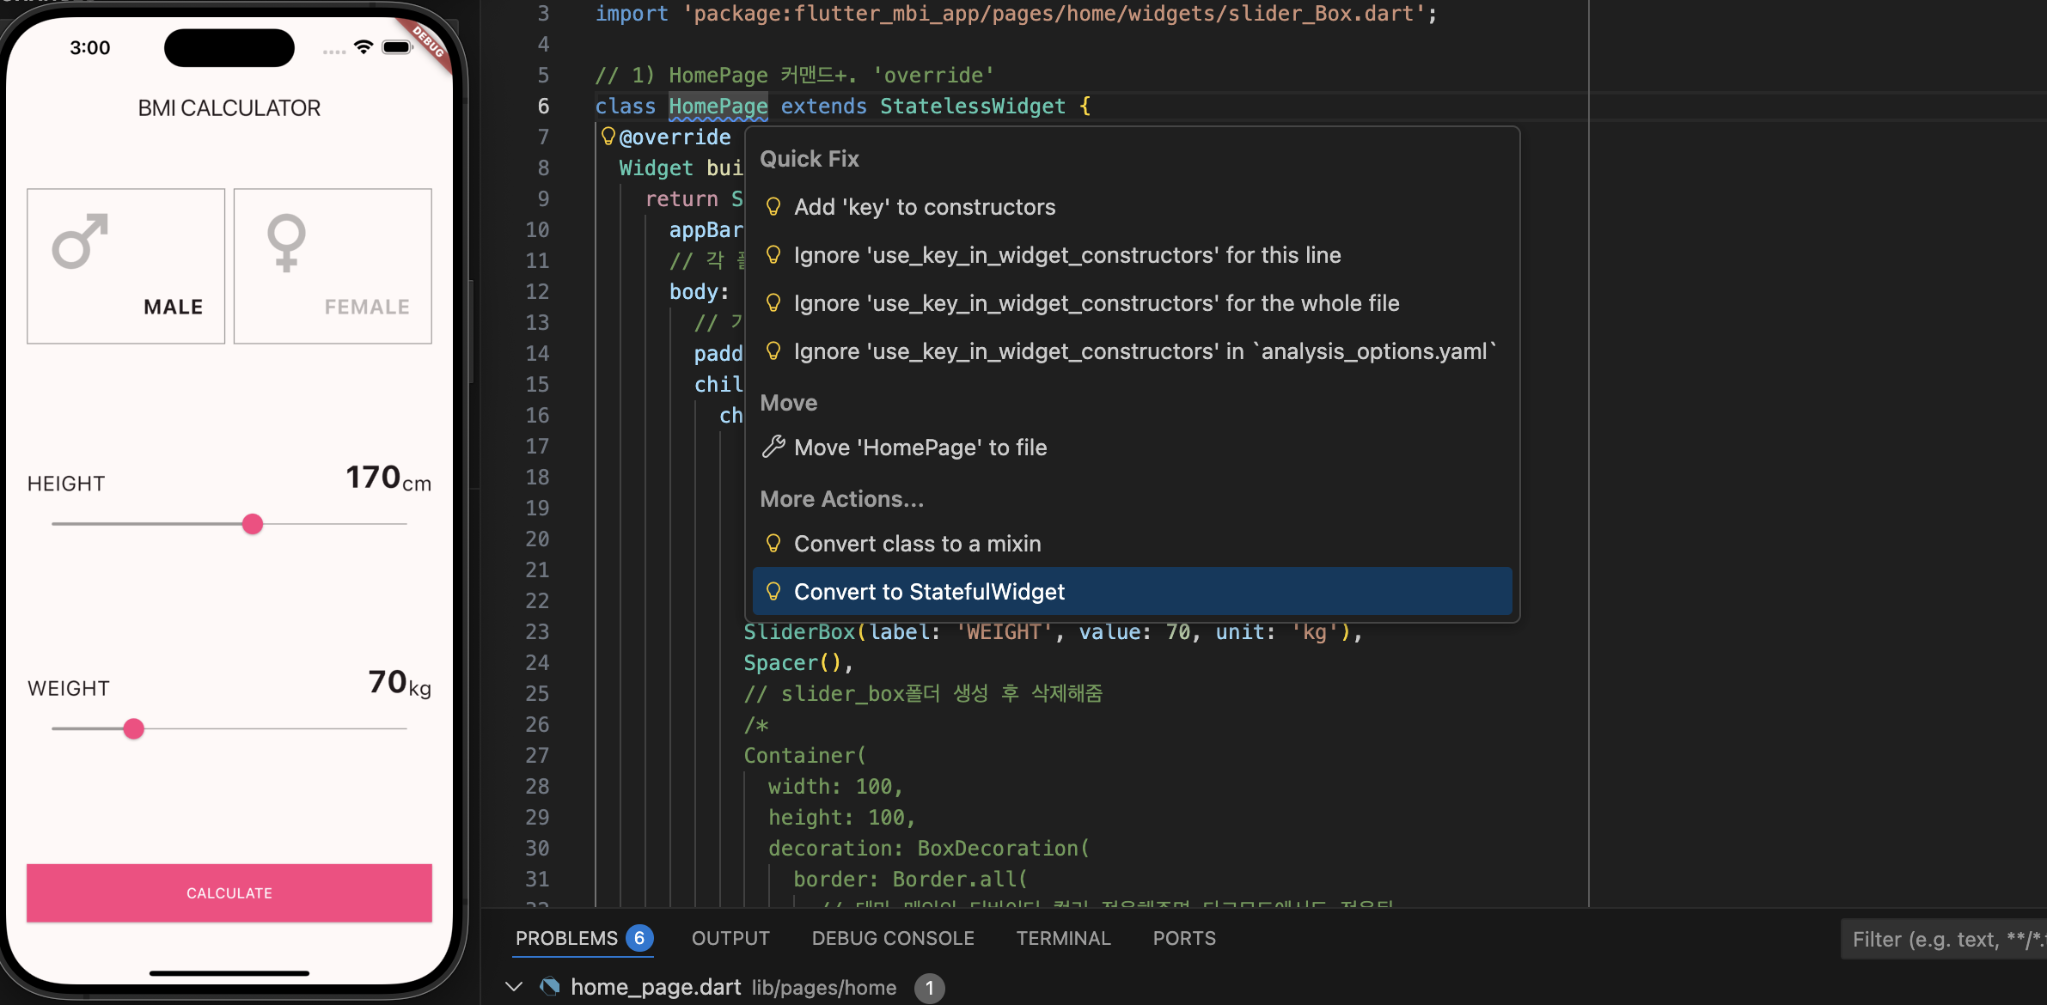Click the import statement on line 3
Viewport: 2047px width, 1005px height.
point(1016,14)
